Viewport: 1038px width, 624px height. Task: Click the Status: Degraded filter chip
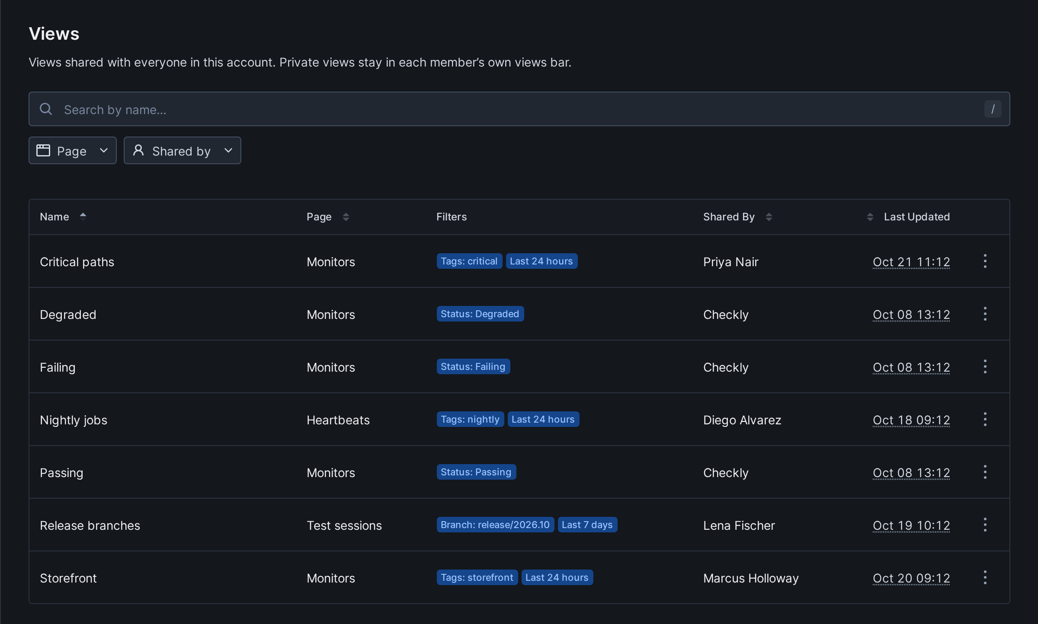coord(480,314)
